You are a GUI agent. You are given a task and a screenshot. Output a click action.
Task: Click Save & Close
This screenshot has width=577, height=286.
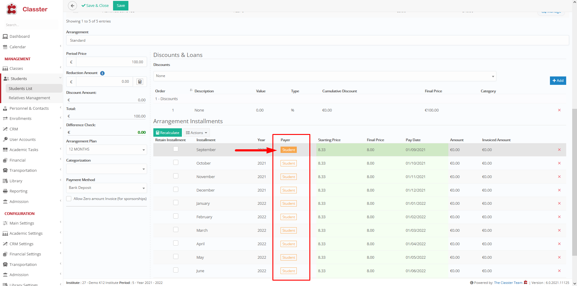95,6
